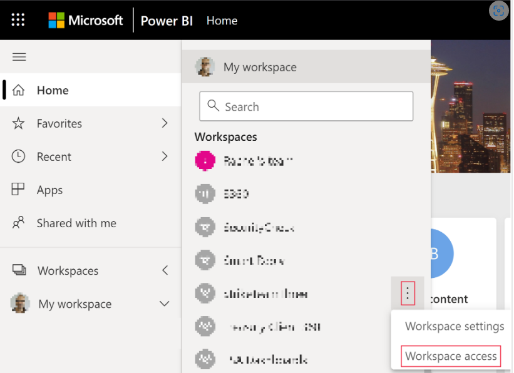Open Favorites in the navigation

91,123
